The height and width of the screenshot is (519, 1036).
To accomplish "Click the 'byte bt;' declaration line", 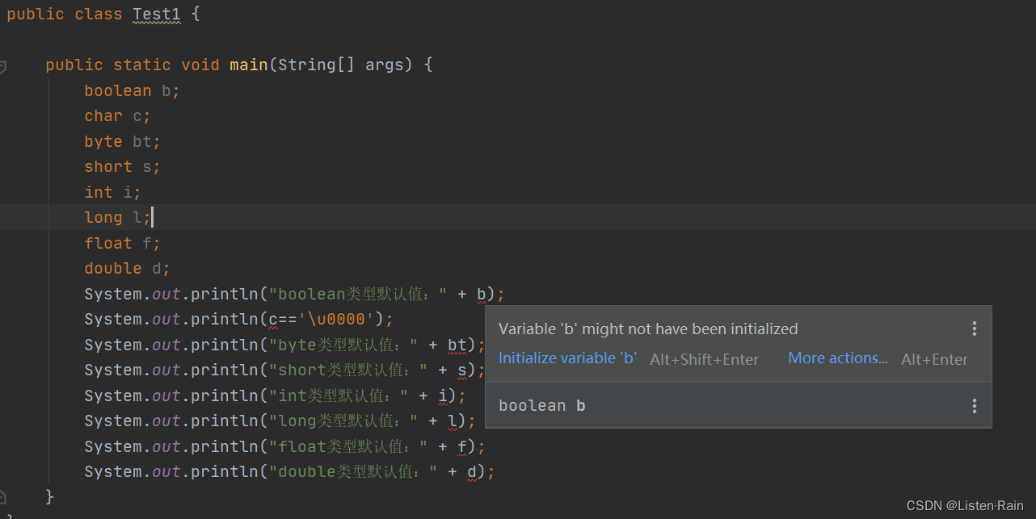I will pos(122,141).
